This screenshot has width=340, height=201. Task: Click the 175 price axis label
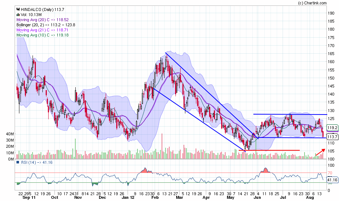click(331, 38)
